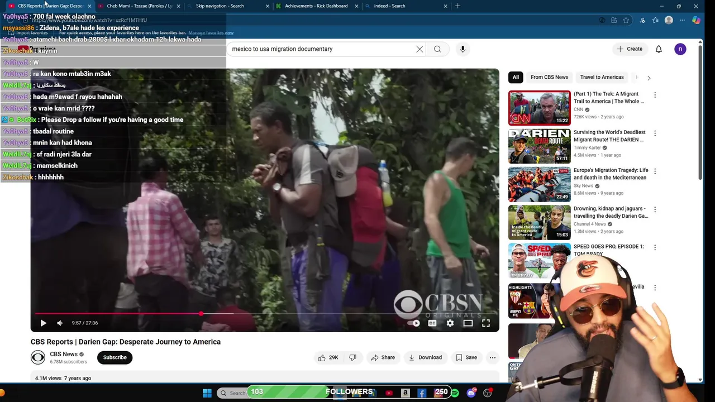
Task: Start voice search with the microphone
Action: pyautogui.click(x=463, y=49)
